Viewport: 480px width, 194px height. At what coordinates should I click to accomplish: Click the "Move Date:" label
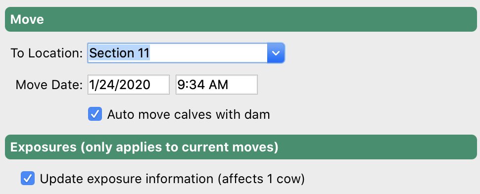point(49,85)
